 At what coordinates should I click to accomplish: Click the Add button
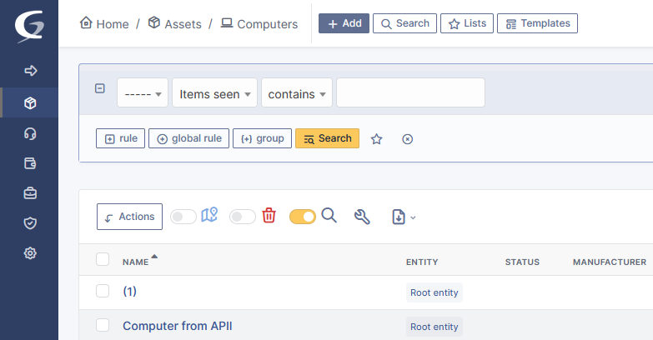(344, 23)
